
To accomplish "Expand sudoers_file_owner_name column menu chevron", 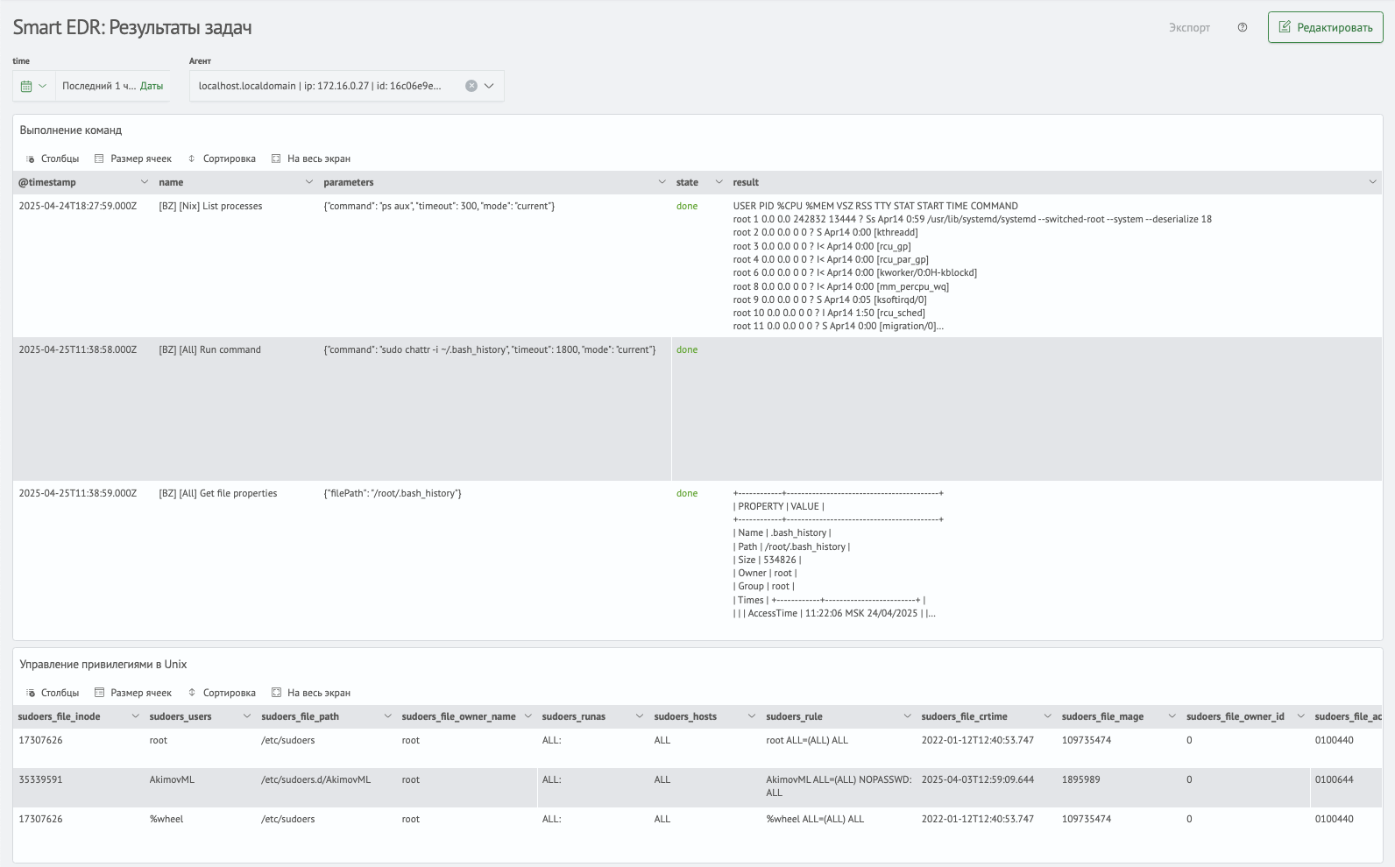I will coord(528,716).
